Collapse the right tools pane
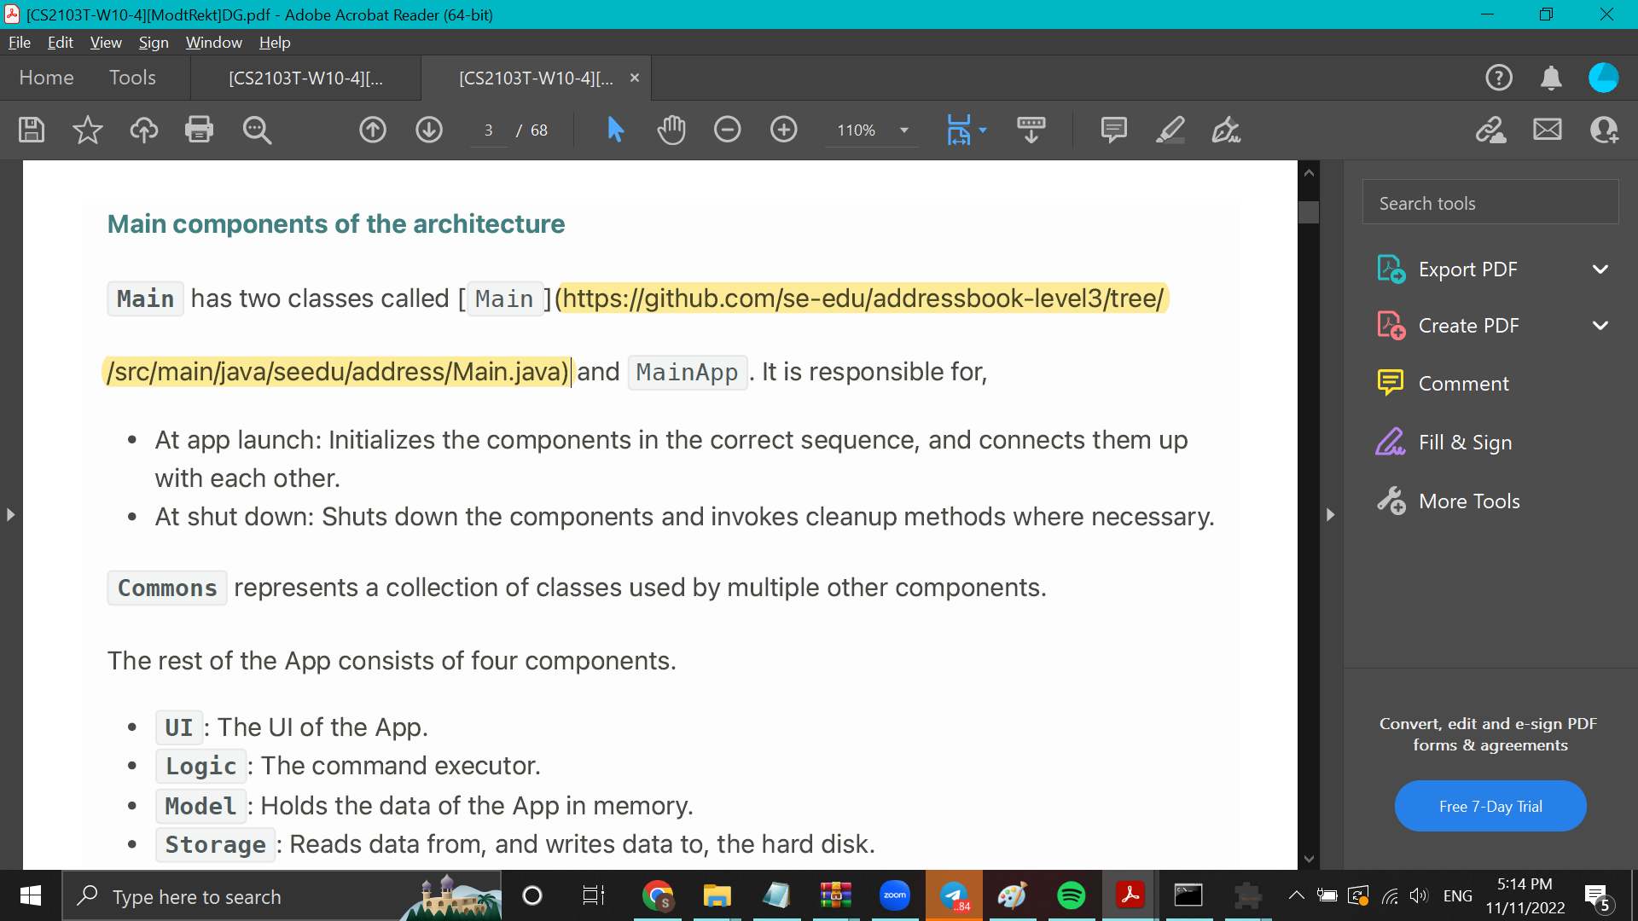This screenshot has width=1638, height=921. [1330, 514]
